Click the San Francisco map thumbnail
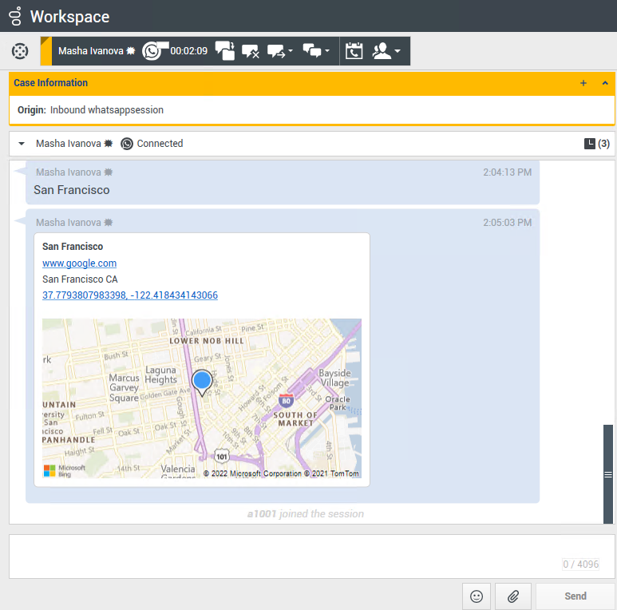 tap(201, 398)
